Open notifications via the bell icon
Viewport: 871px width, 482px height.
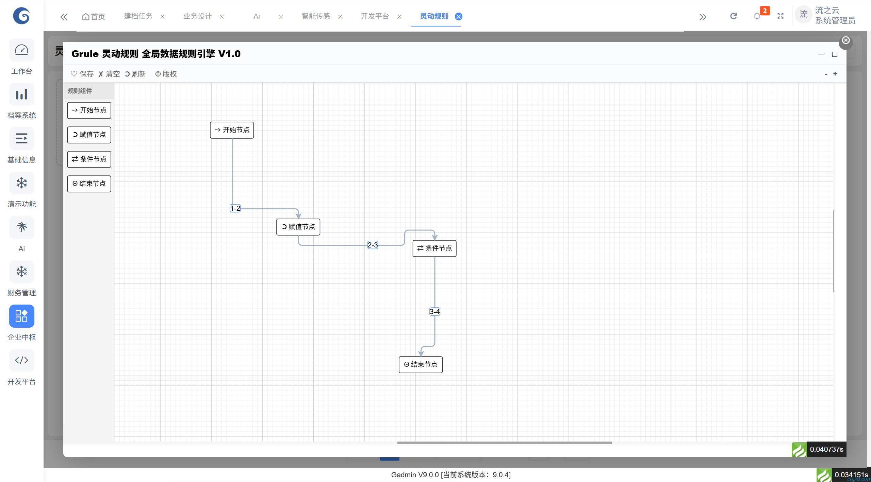[x=757, y=16]
